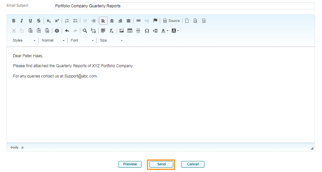Toggle bold formatting
The height and width of the screenshot is (172, 322).
[14, 21]
